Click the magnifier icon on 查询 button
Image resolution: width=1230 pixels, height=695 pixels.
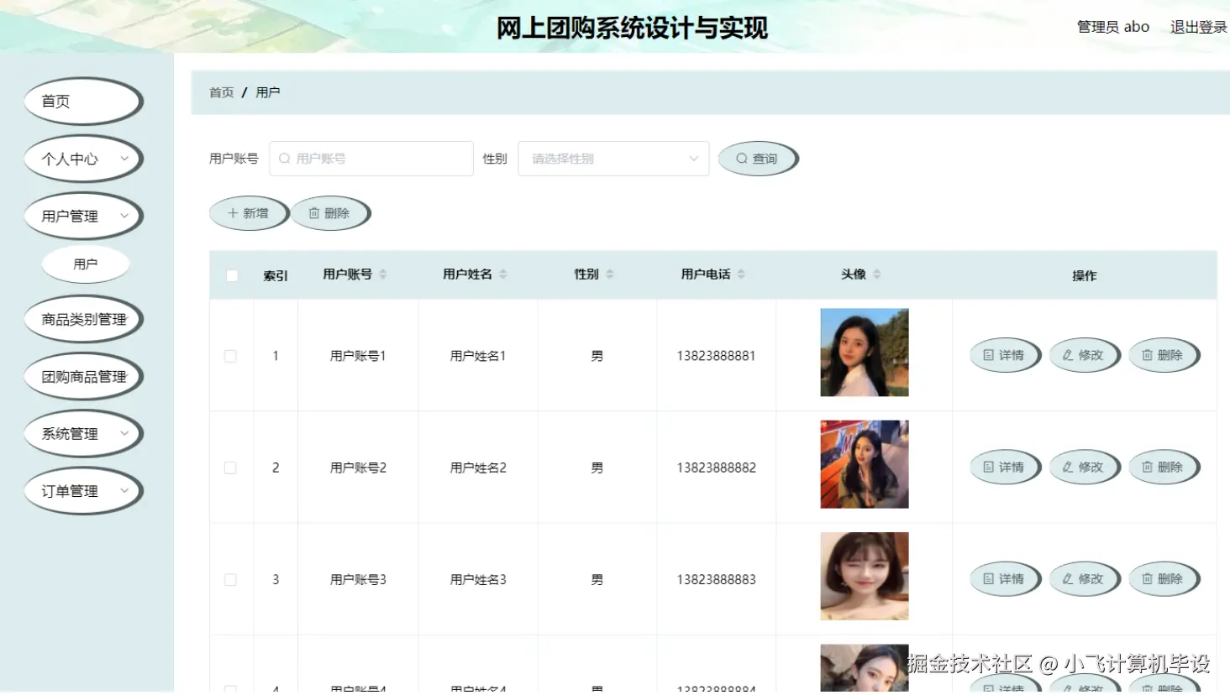pyautogui.click(x=742, y=159)
